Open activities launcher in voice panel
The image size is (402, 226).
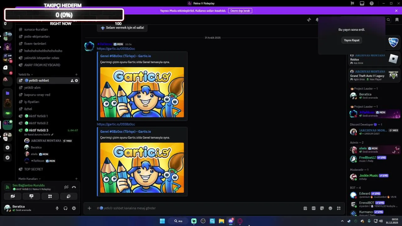point(50,196)
